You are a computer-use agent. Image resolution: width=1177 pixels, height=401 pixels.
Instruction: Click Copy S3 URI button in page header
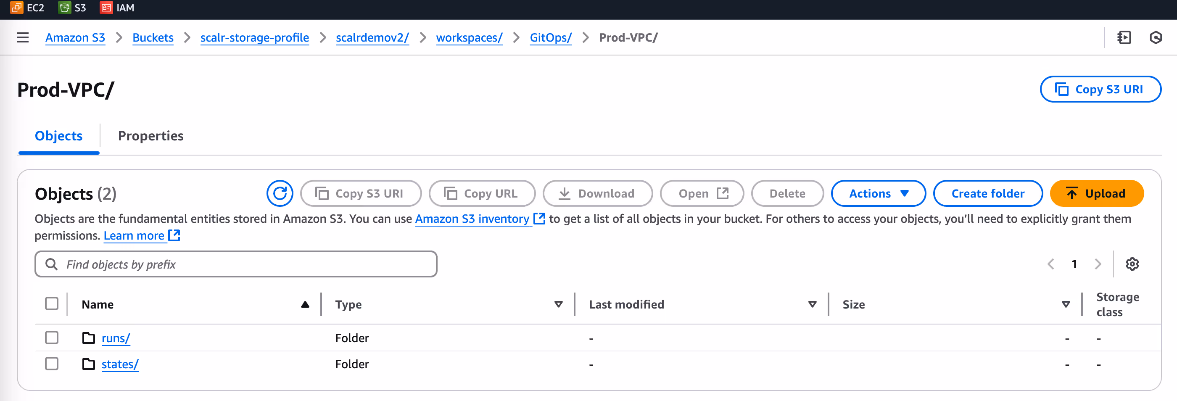(x=1100, y=90)
